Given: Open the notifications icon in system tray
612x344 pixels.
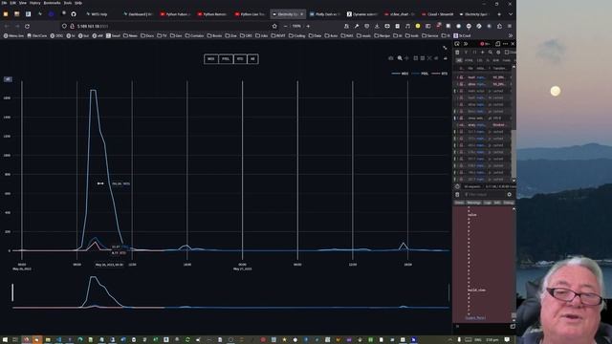Looking at the screenshot, I should 507,340.
